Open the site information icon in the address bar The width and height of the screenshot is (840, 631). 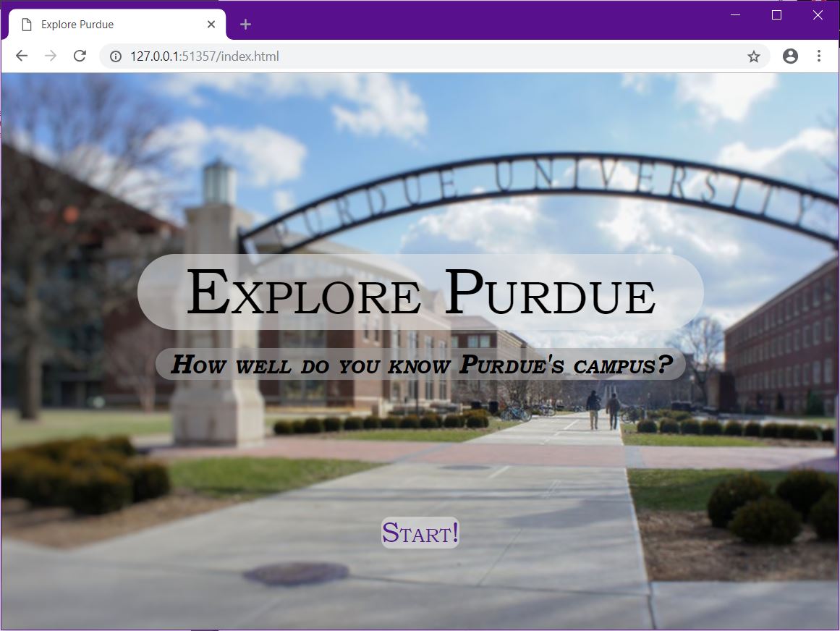[116, 56]
